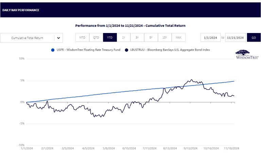Click LBUSTRUU Bloomberg Barclays Aggregate legend label
Viewport: 261px width, 154px height.
(x=170, y=50)
